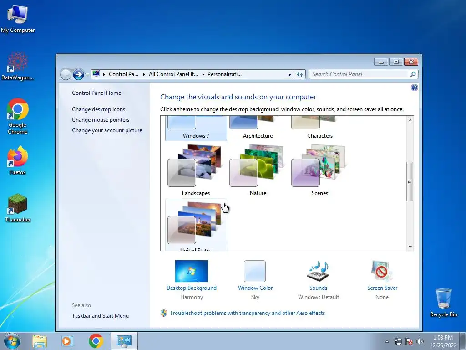466x350 pixels.
Task: Open the volume speaker icon
Action: point(420,341)
